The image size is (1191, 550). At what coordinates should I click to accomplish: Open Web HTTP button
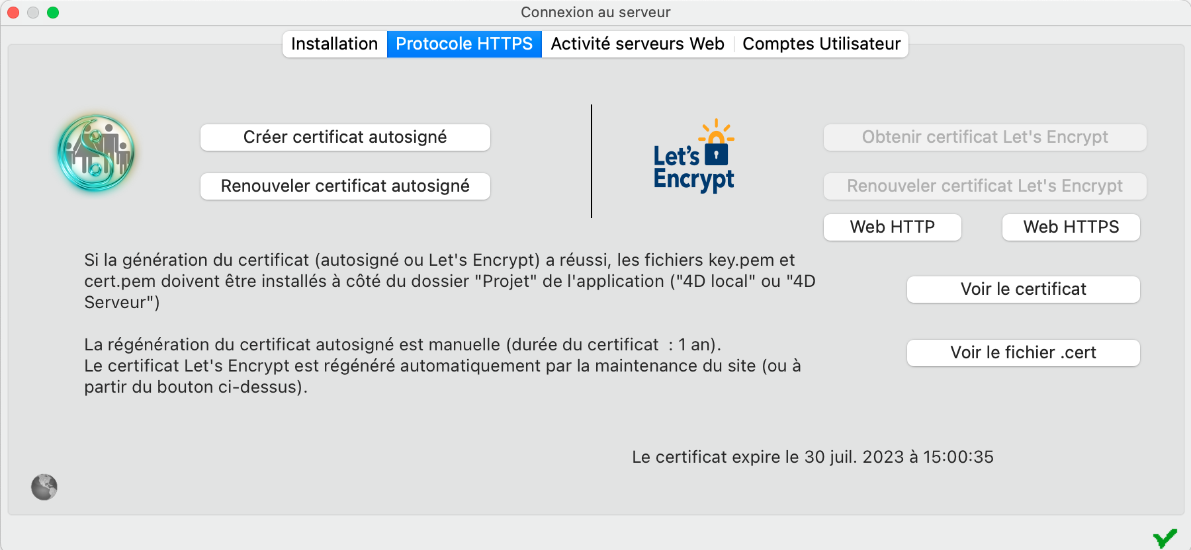893,227
